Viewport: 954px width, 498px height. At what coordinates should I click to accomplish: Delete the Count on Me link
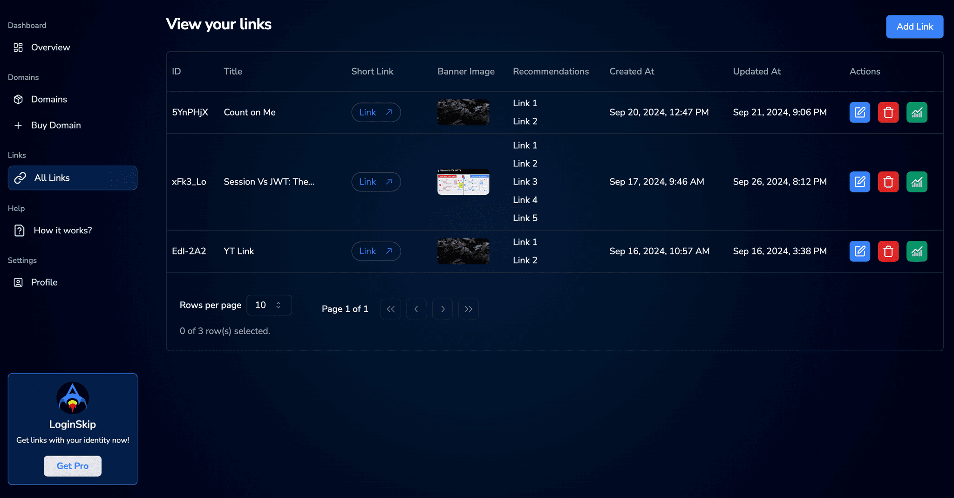888,112
